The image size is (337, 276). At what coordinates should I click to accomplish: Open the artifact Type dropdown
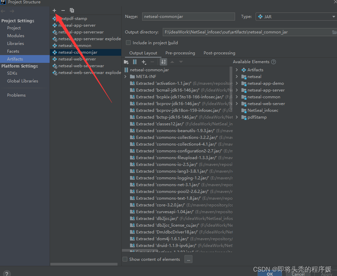296,17
